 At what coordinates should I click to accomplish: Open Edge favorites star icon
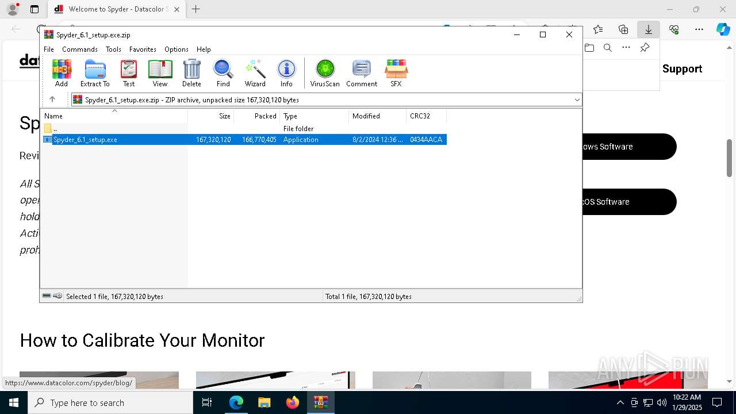point(598,29)
